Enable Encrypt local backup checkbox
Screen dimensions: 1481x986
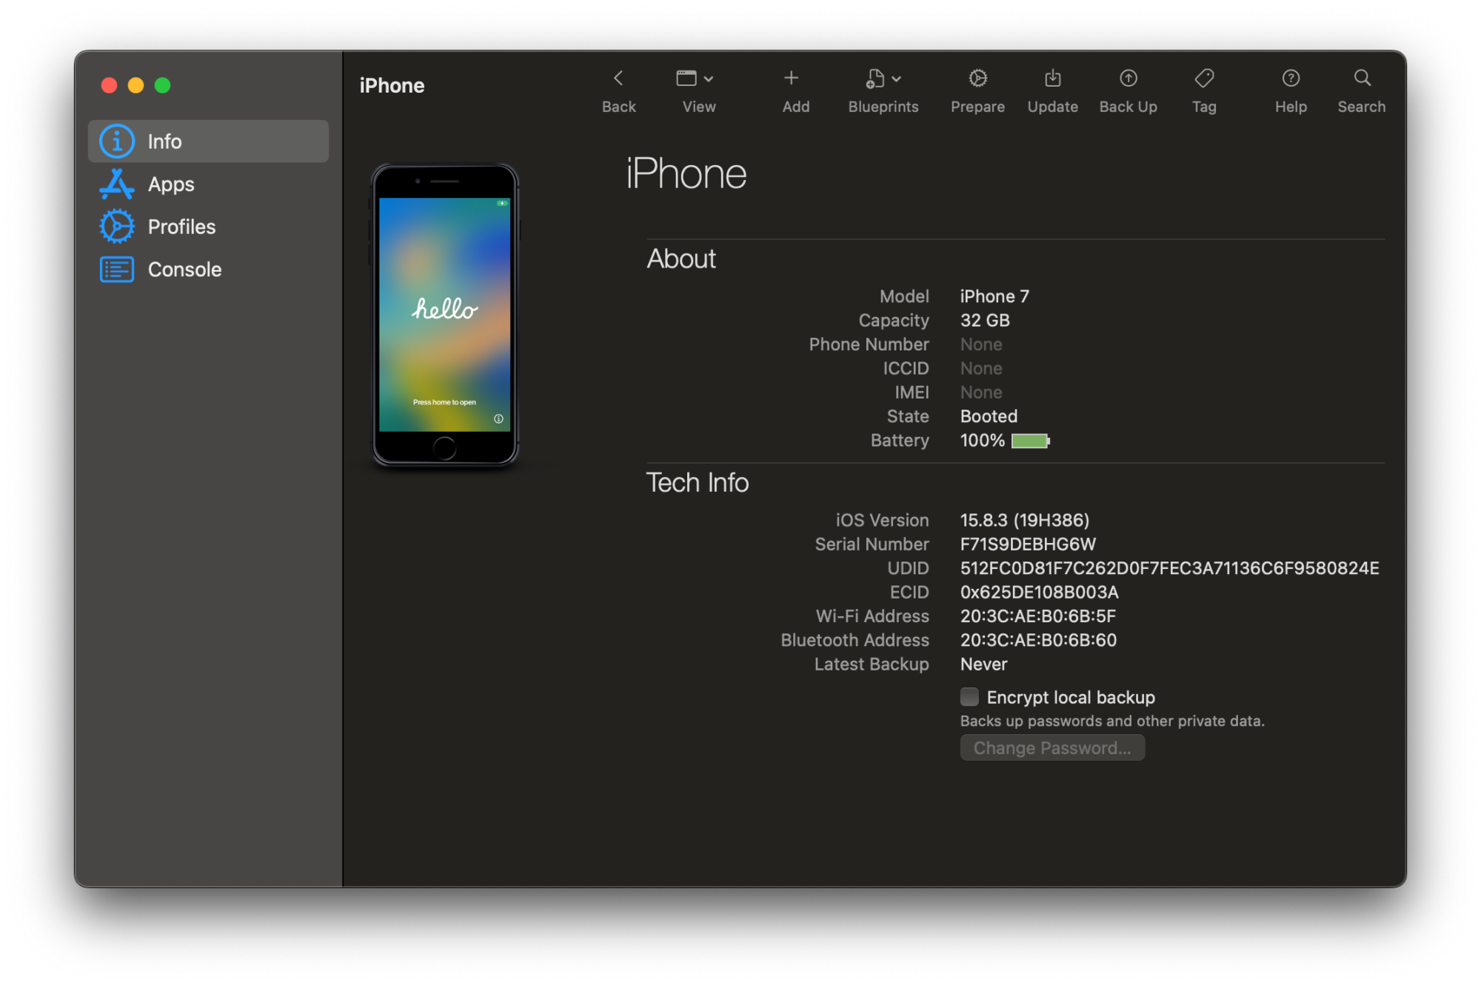click(x=969, y=697)
